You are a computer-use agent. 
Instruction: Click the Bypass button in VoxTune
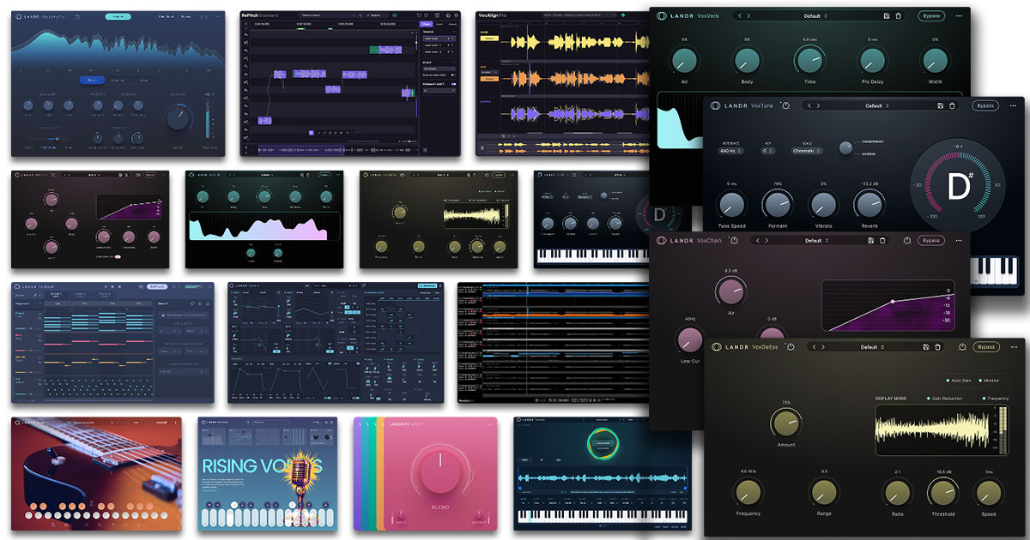coord(985,105)
